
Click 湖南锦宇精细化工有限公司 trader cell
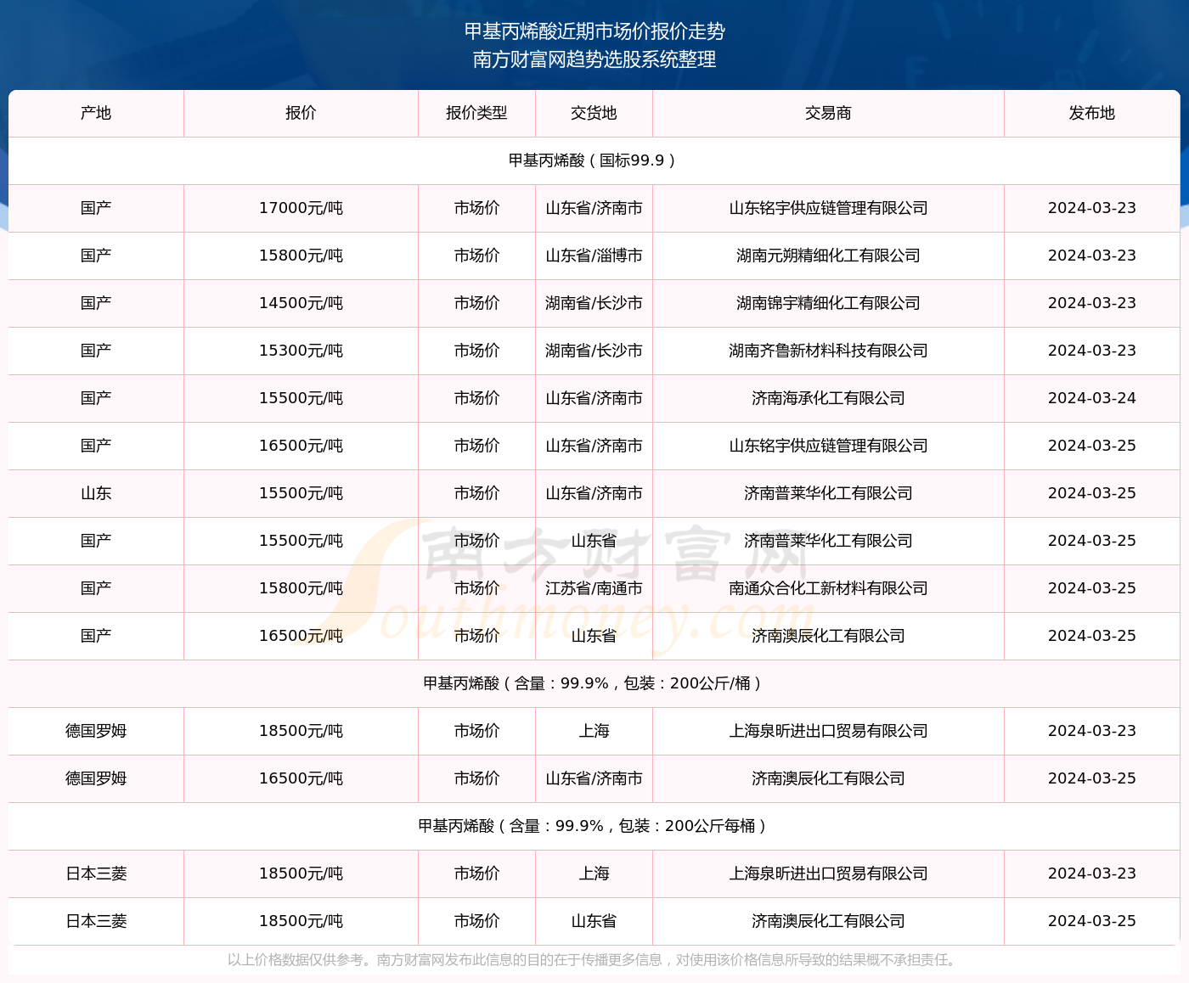click(828, 303)
